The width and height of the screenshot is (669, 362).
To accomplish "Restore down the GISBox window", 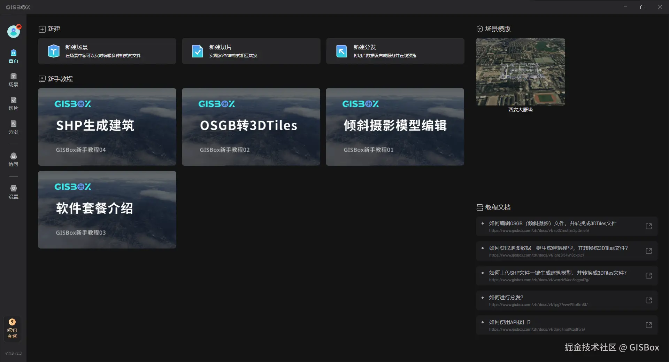I will (x=643, y=7).
